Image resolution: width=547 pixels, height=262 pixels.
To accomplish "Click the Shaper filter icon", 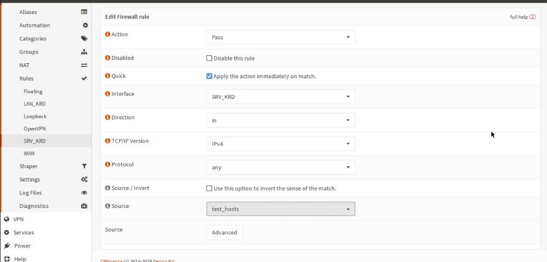I will [84, 166].
